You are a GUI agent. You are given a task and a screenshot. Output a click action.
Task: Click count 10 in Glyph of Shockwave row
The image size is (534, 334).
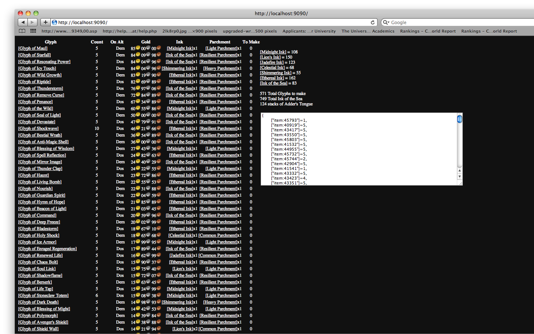click(97, 128)
